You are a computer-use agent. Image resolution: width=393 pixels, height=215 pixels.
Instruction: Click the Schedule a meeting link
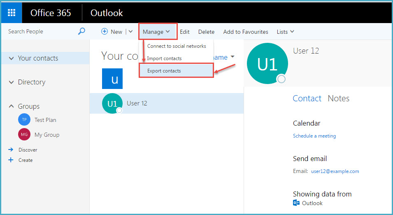(x=314, y=136)
